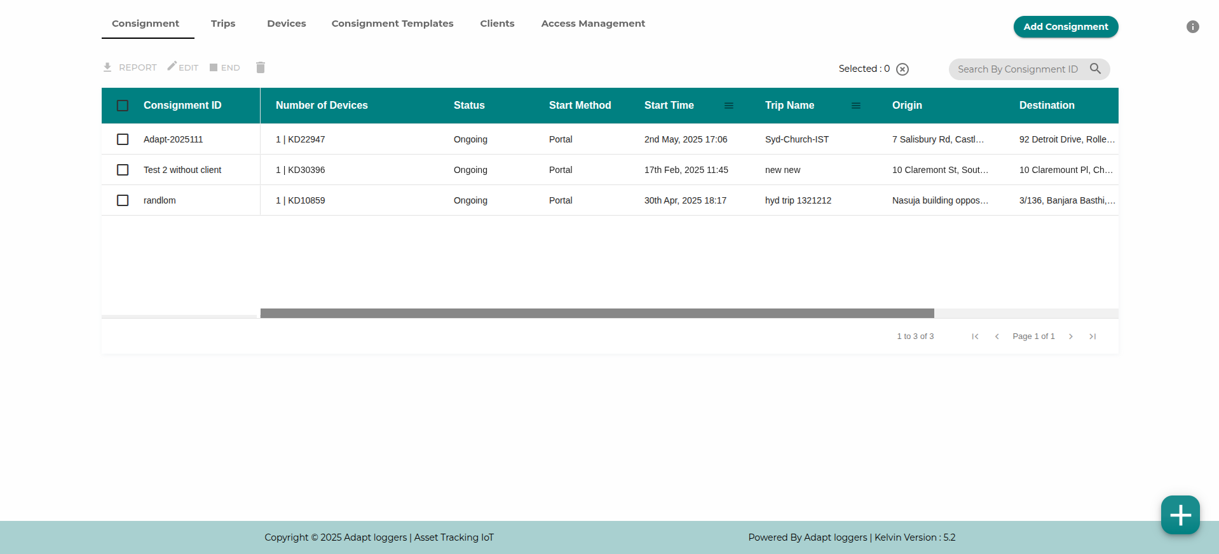Click device cell 1 | KD22947

[300, 139]
